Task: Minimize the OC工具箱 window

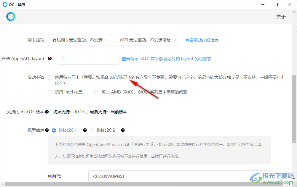Action: [x=263, y=4]
